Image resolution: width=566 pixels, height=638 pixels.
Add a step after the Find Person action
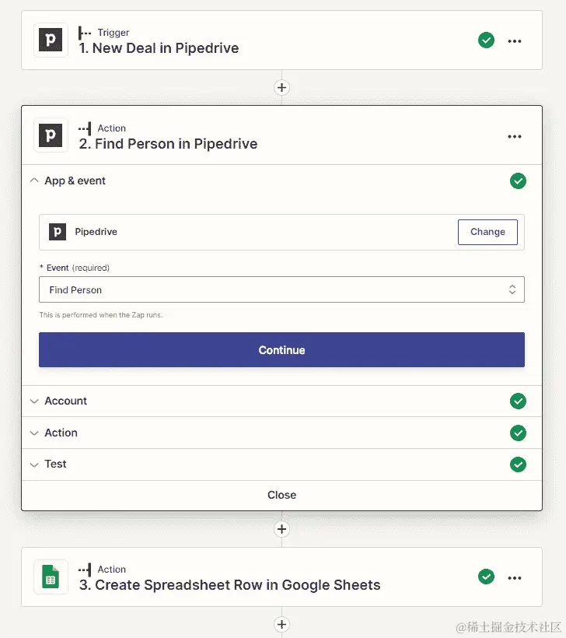coord(281,529)
